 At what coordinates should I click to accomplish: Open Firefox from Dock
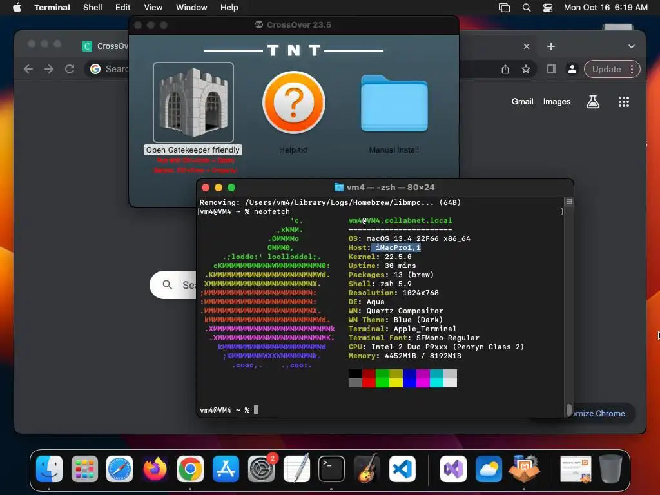coord(155,469)
